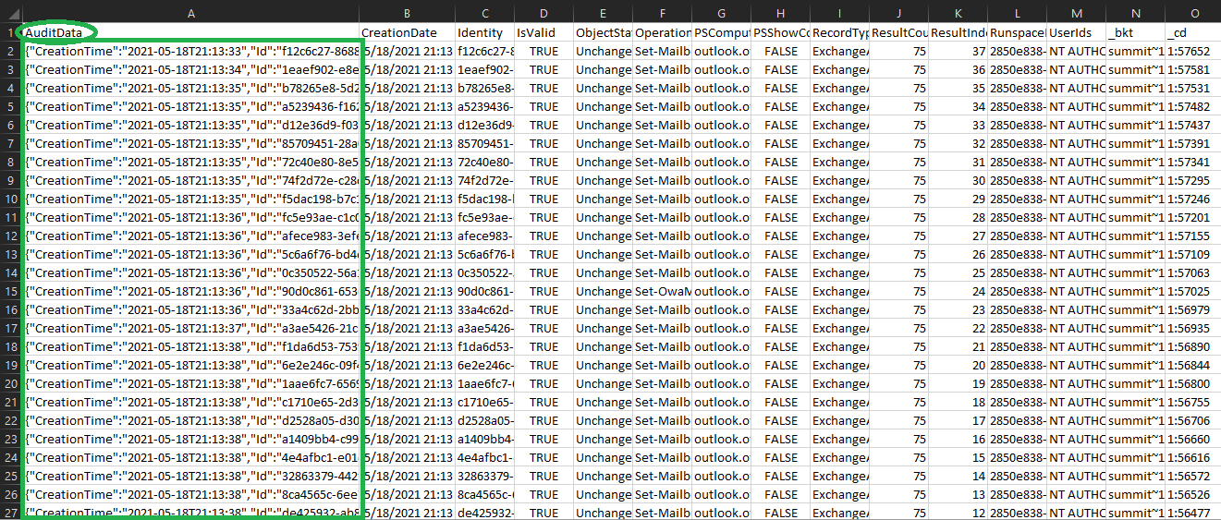
Task: Select ObjectState Unchange cell in row 19
Action: click(603, 365)
